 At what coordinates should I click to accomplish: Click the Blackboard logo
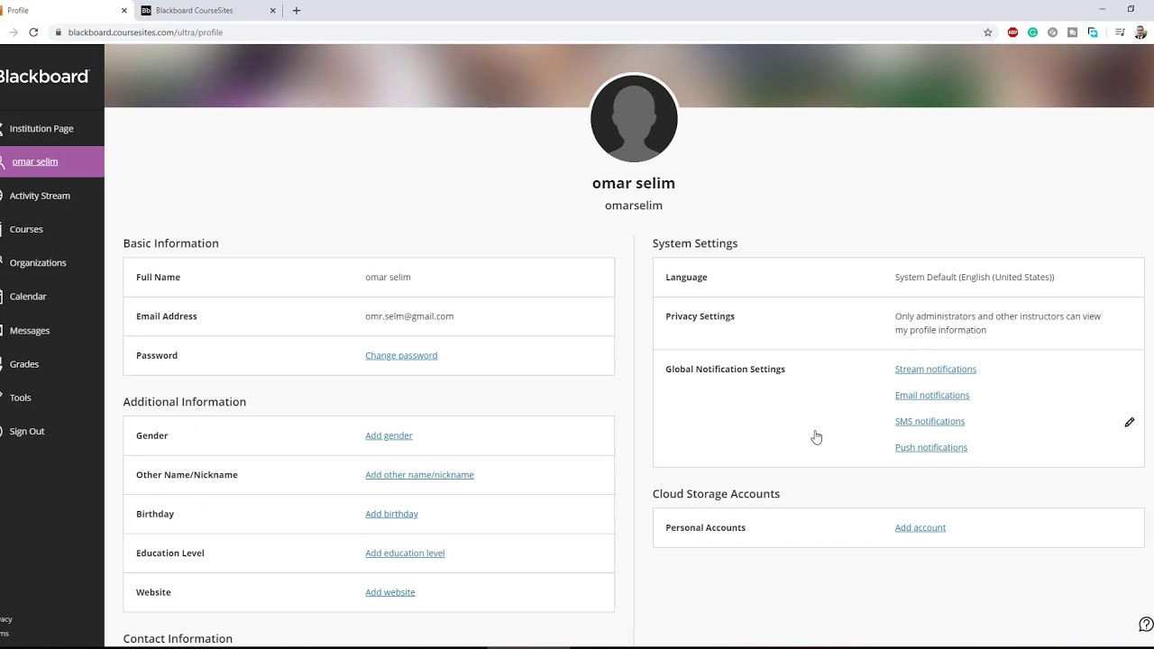coord(44,77)
